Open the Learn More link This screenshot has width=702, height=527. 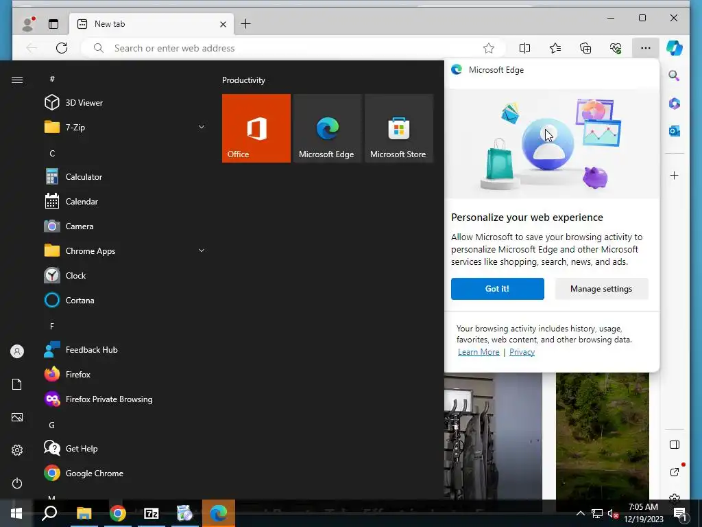pos(479,352)
